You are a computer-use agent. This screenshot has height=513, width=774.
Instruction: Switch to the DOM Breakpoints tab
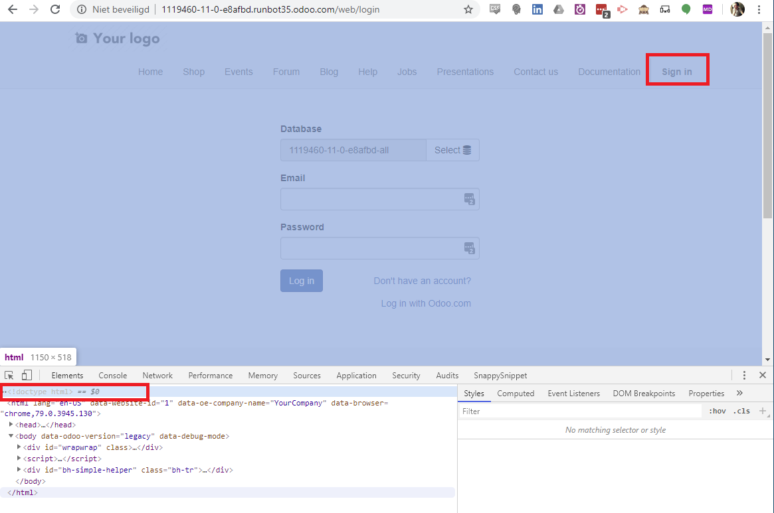pyautogui.click(x=644, y=393)
